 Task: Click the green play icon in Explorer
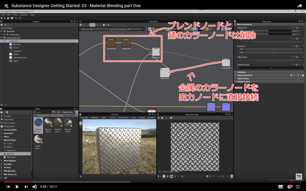click(x=5, y=25)
